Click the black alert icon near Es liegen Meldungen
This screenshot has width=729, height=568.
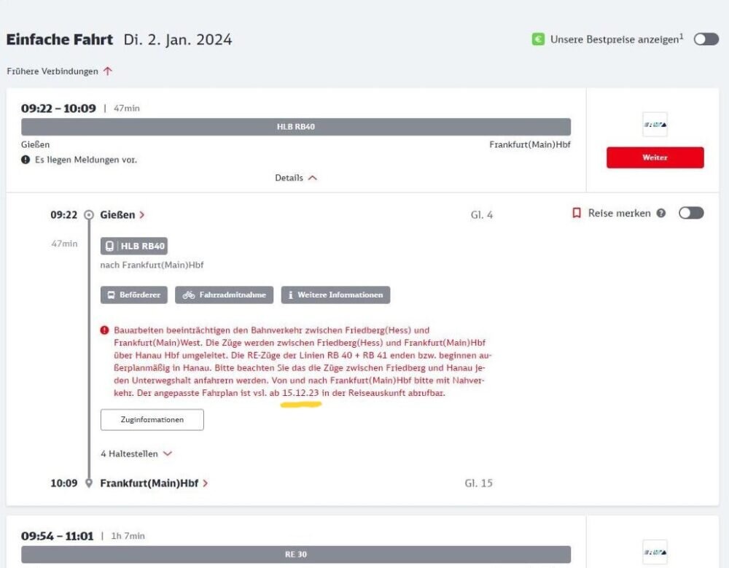(x=26, y=160)
